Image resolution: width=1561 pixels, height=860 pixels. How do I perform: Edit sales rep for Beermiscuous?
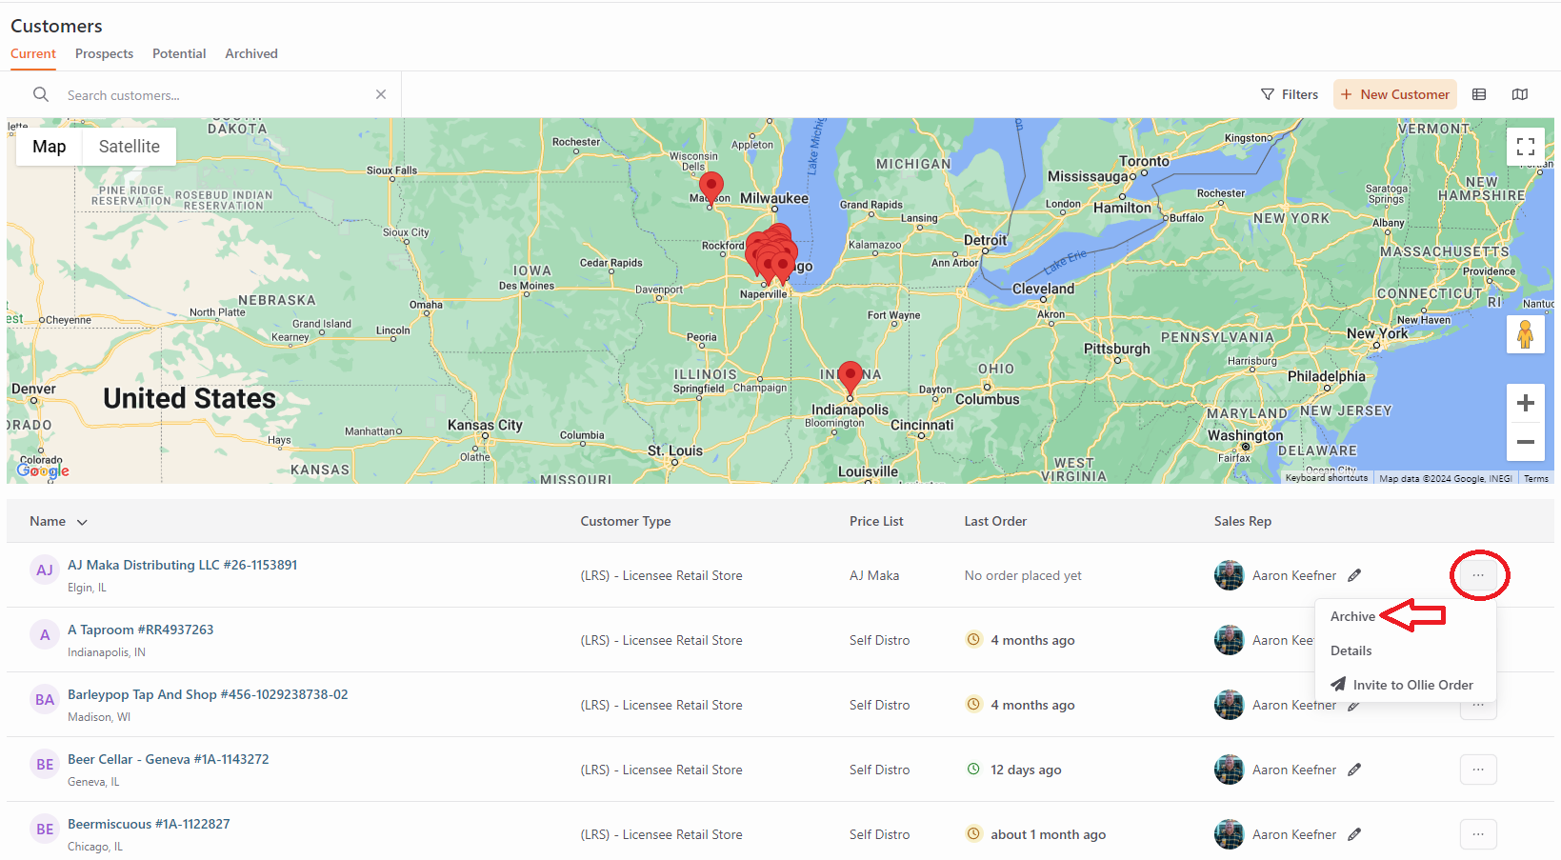[1354, 834]
